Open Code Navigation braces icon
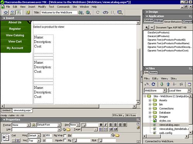The height and width of the screenshot is (144, 193). click(x=113, y=12)
